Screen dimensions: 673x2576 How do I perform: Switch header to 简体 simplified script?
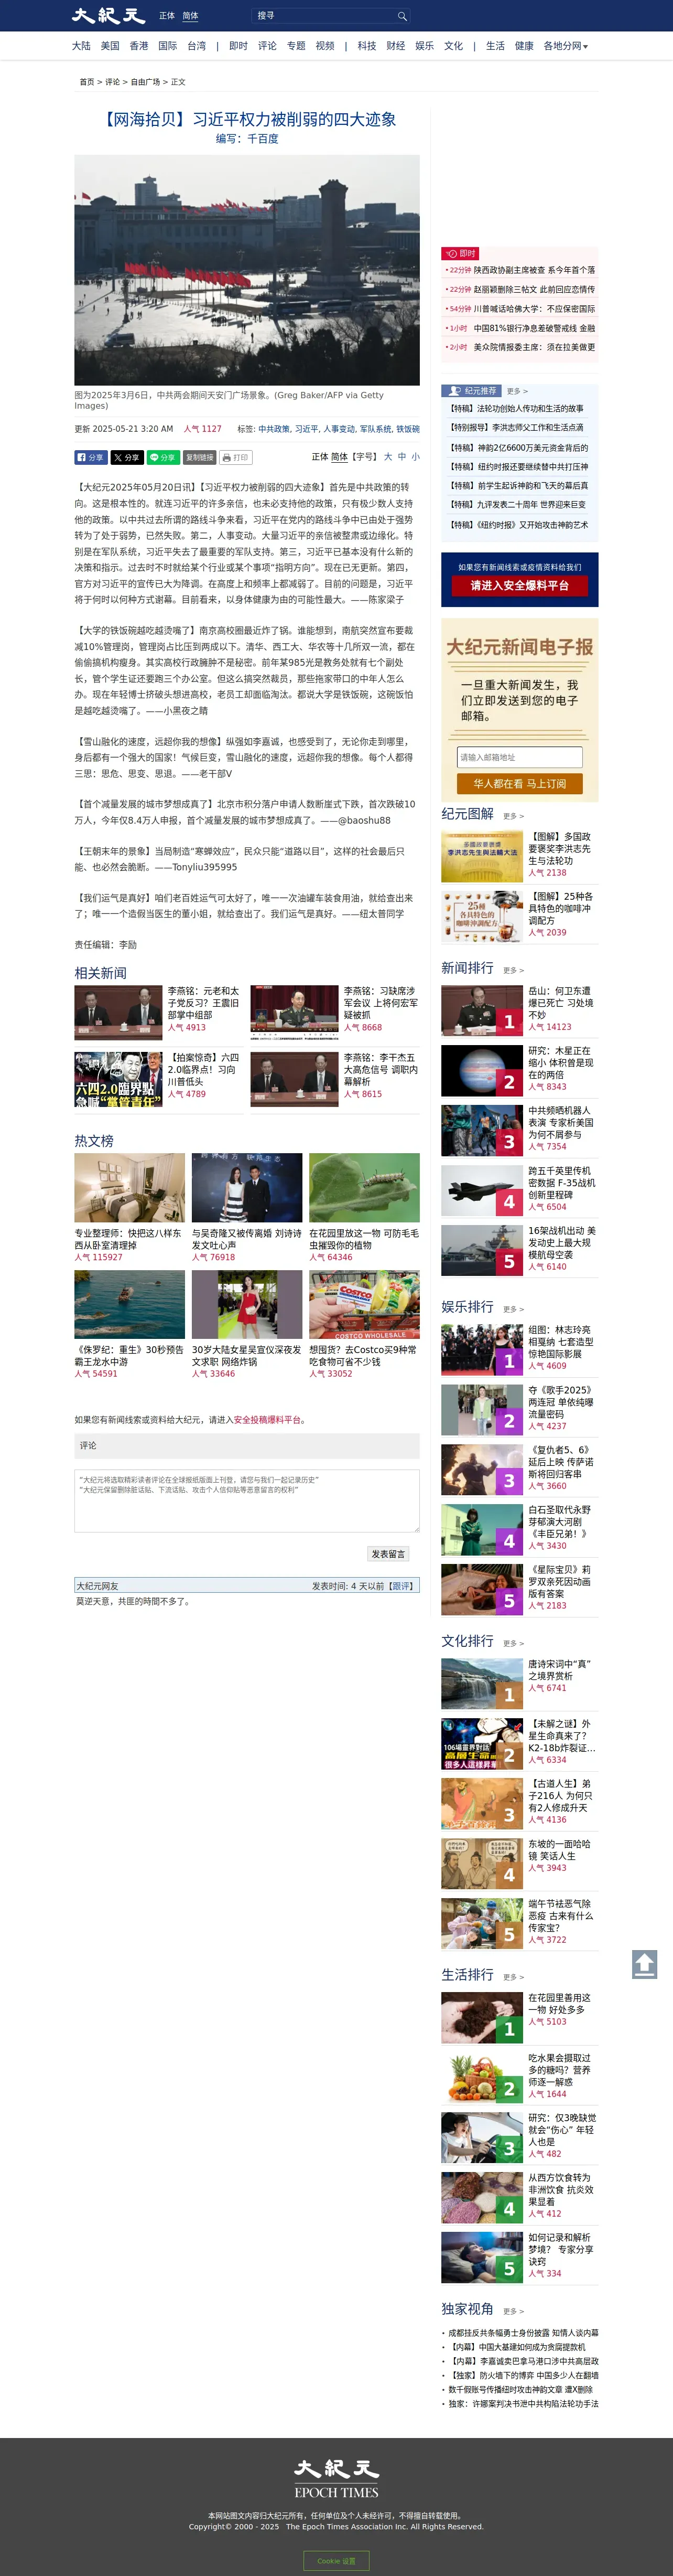pyautogui.click(x=190, y=16)
